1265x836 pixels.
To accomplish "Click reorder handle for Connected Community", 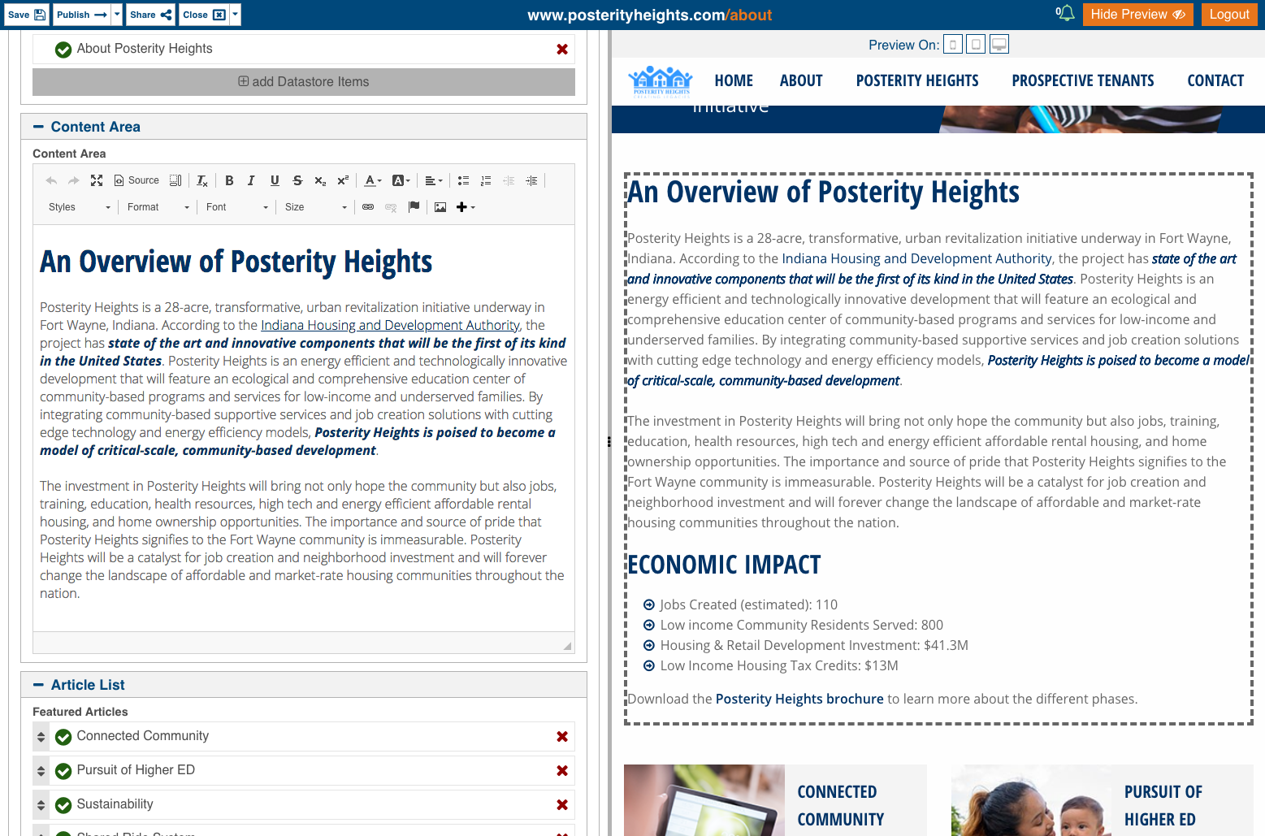I will [x=41, y=737].
